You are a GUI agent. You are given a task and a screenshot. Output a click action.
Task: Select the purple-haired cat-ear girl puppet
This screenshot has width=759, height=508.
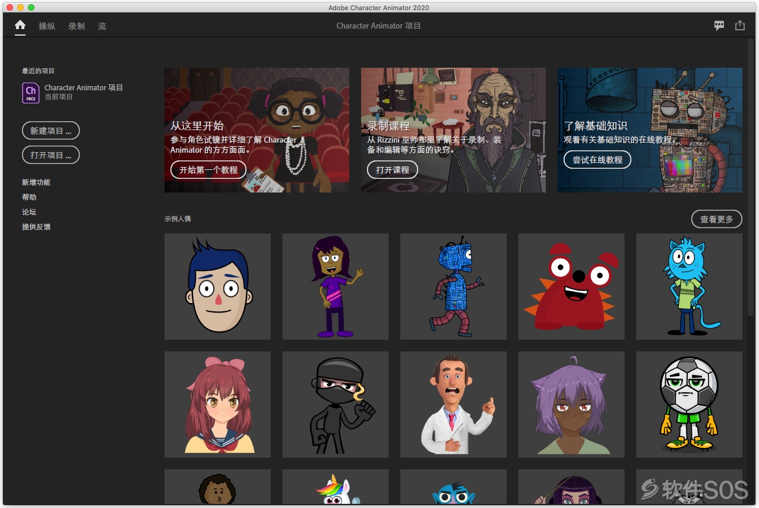[571, 405]
